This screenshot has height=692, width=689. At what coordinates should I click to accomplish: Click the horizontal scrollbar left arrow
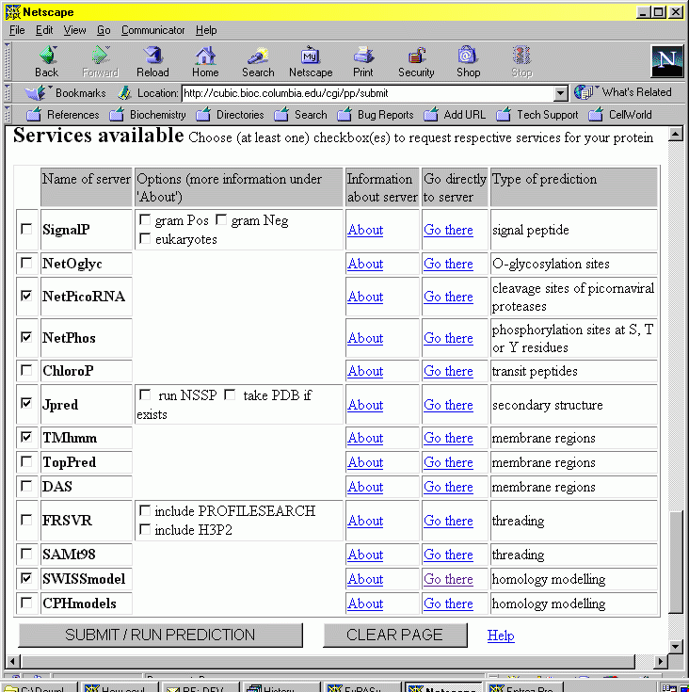13,662
